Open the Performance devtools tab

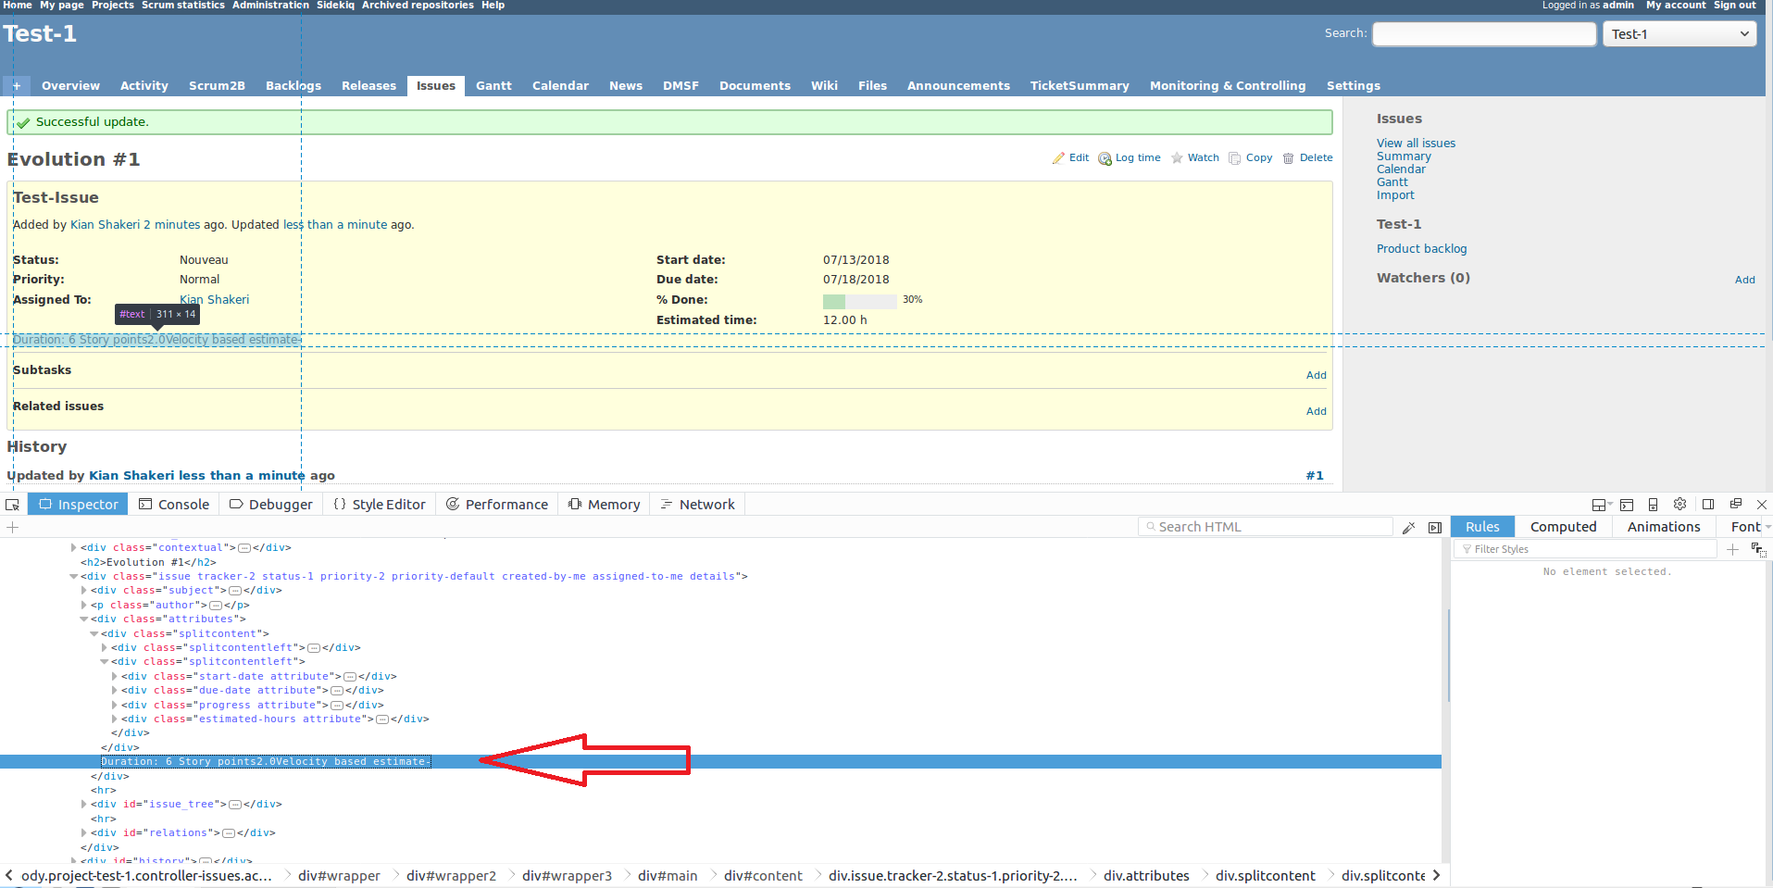tap(497, 505)
